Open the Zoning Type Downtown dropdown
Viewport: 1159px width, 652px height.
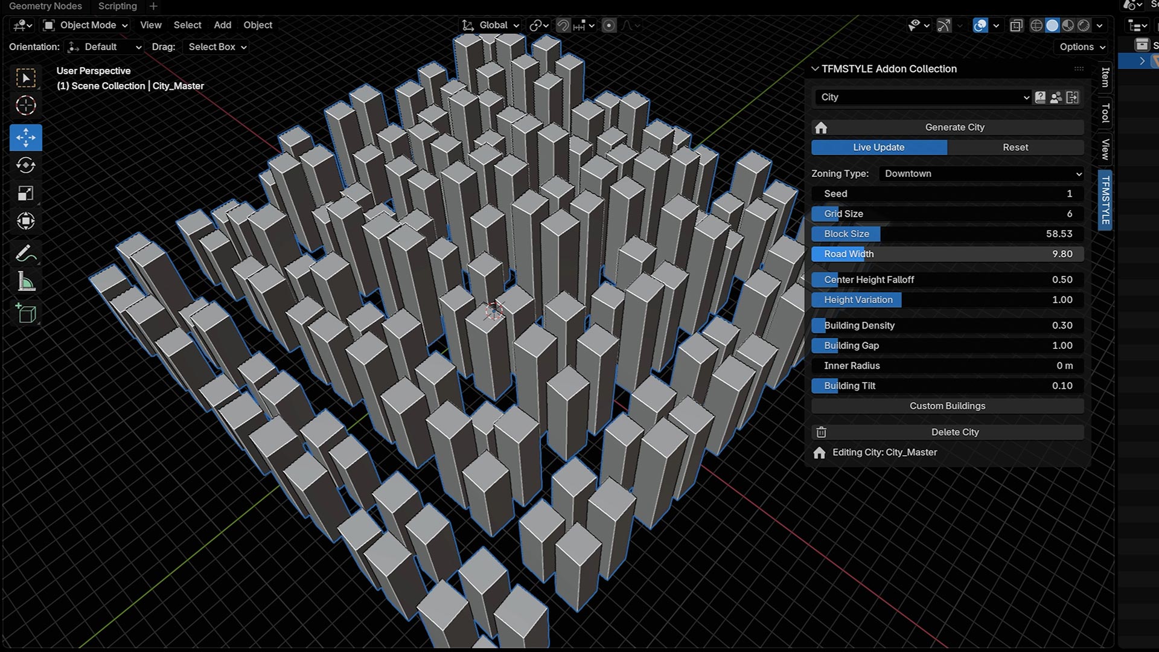pyautogui.click(x=981, y=174)
